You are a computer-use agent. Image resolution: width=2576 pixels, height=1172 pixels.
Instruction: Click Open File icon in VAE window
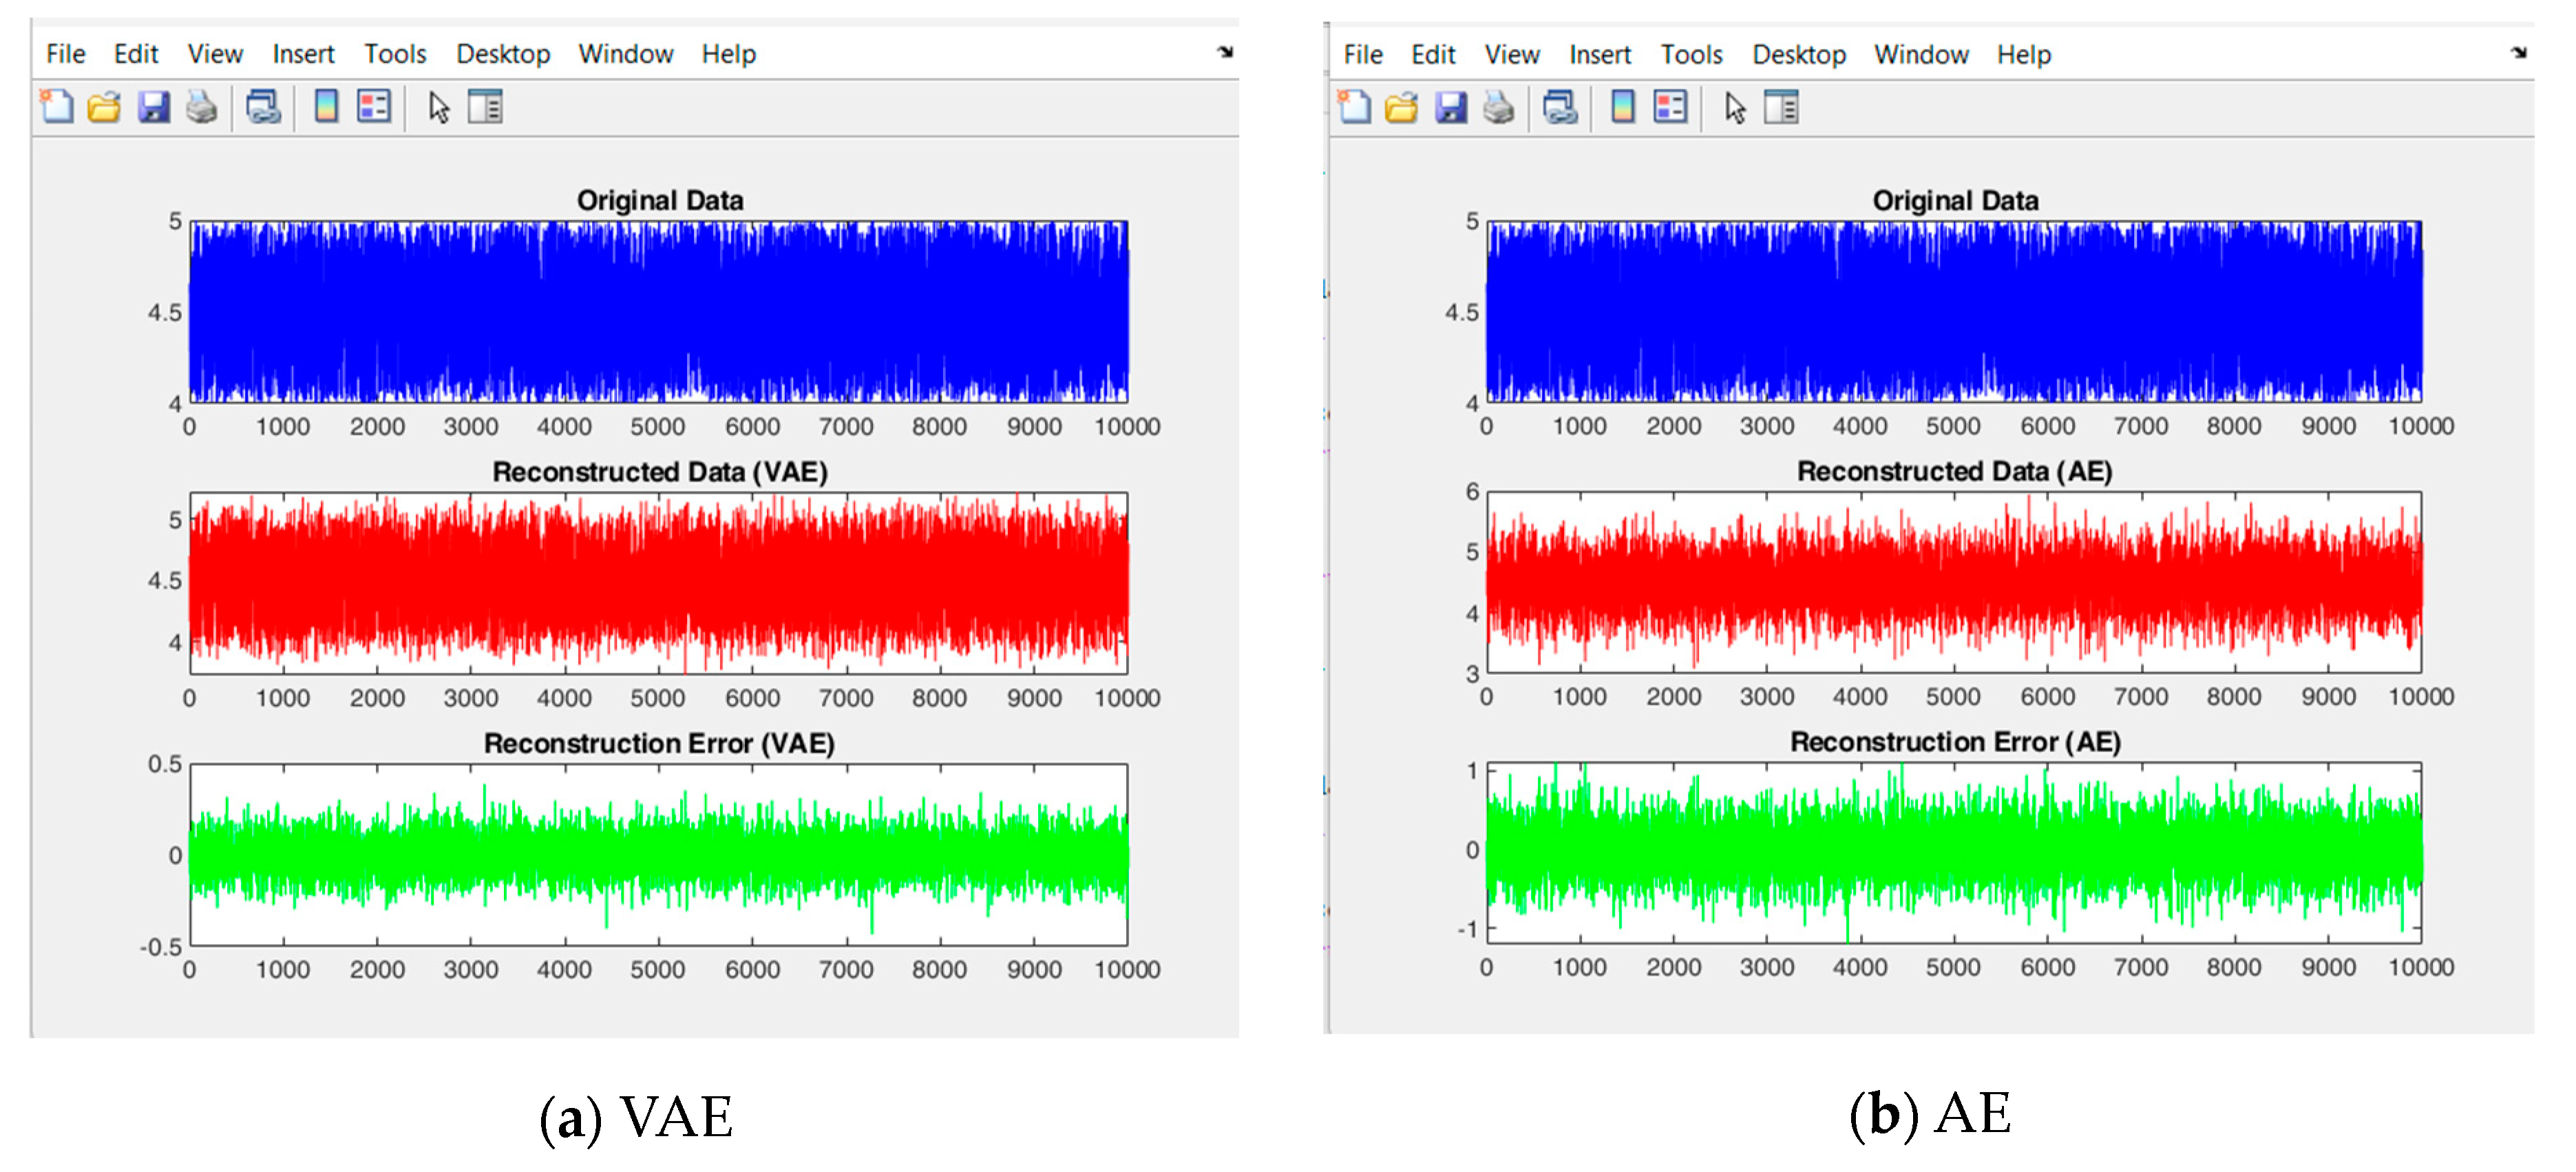tap(104, 106)
